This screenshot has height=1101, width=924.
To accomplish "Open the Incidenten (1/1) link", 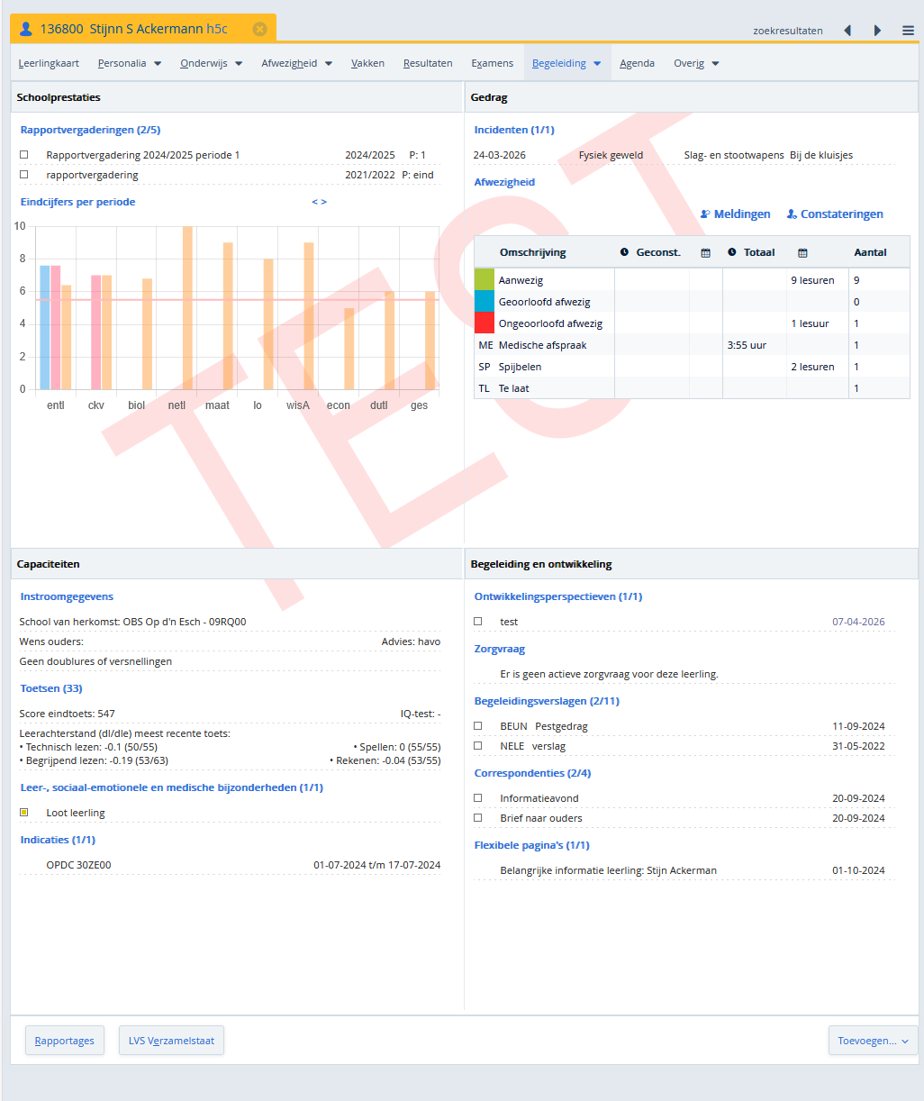I will pos(514,130).
